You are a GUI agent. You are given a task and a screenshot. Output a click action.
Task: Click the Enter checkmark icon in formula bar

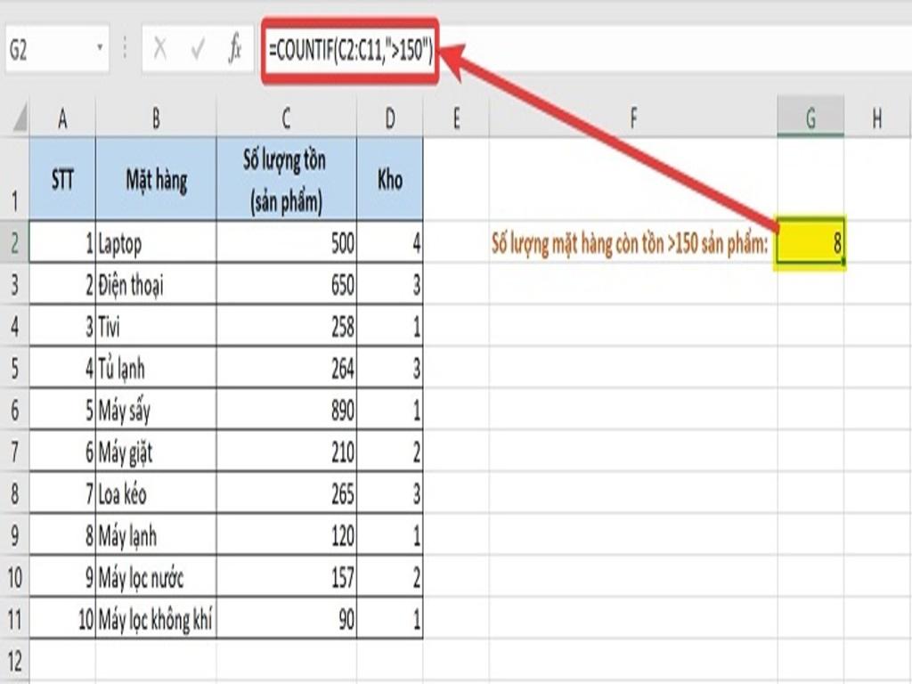(x=197, y=50)
